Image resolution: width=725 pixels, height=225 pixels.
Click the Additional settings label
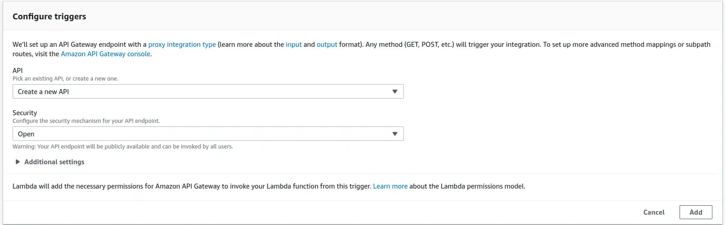point(54,162)
